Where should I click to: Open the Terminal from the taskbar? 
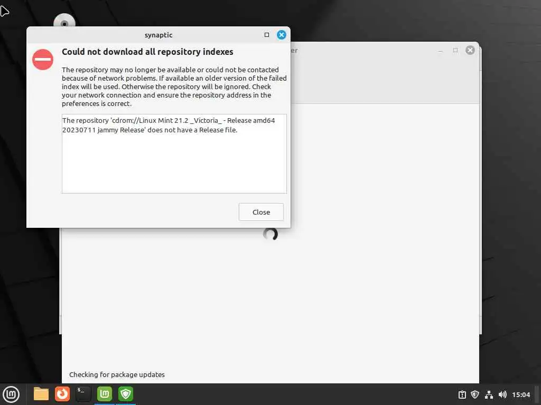pyautogui.click(x=83, y=394)
